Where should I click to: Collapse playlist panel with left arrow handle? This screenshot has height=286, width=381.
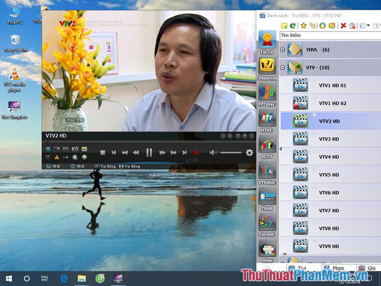point(281,149)
